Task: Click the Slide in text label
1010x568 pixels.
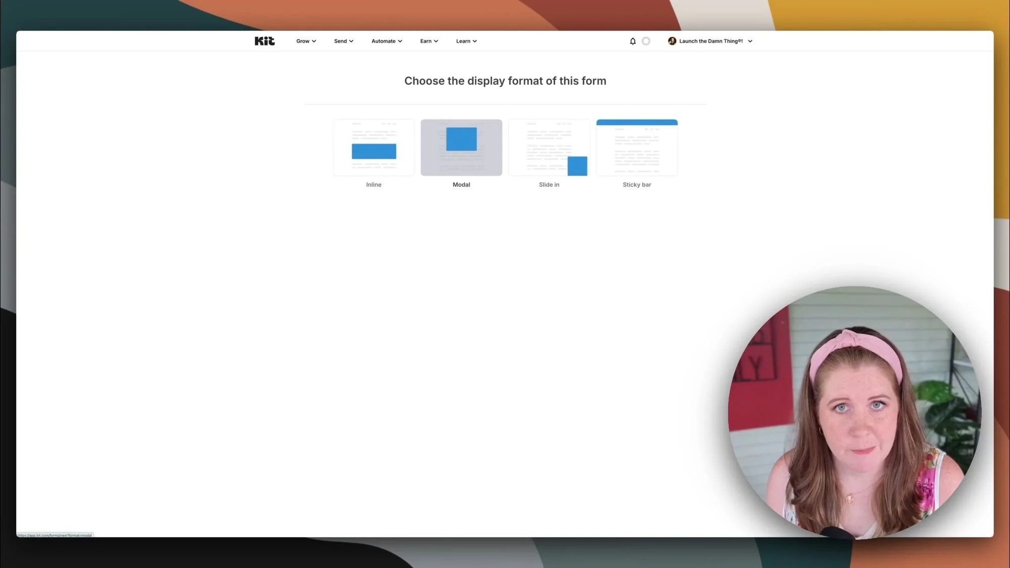Action: pyautogui.click(x=549, y=185)
